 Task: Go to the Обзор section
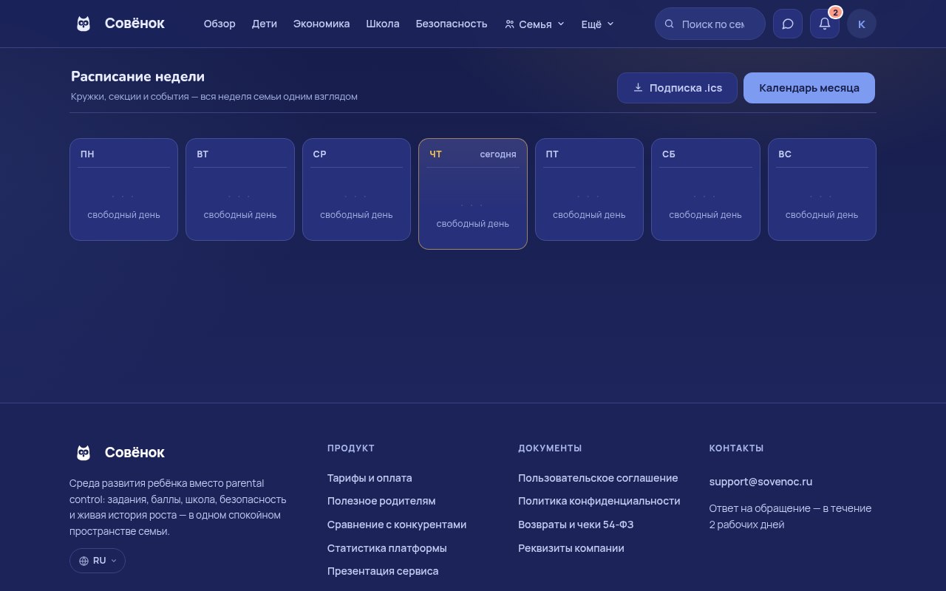[x=220, y=24]
